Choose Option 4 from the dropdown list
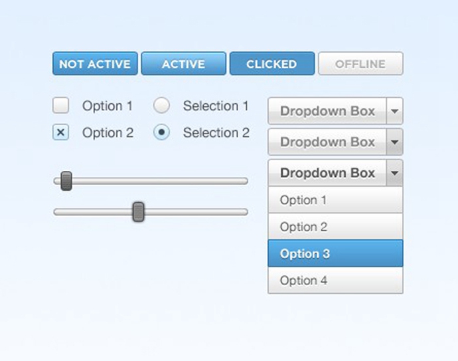This screenshot has height=361, width=458. coord(335,281)
